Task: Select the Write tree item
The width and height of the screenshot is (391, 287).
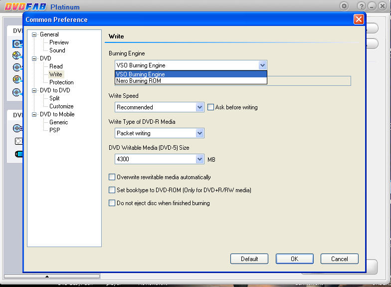Action: tap(56, 74)
